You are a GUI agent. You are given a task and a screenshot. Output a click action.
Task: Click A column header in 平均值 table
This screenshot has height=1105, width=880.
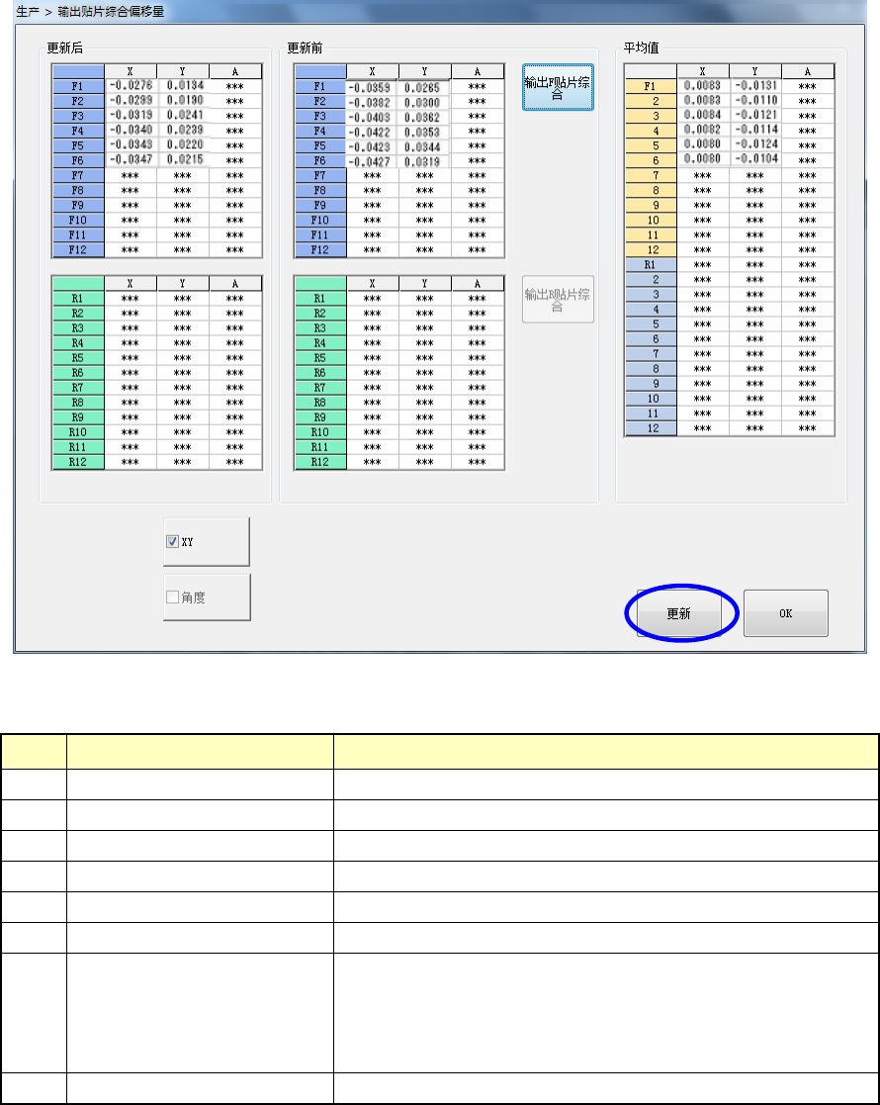click(x=808, y=71)
